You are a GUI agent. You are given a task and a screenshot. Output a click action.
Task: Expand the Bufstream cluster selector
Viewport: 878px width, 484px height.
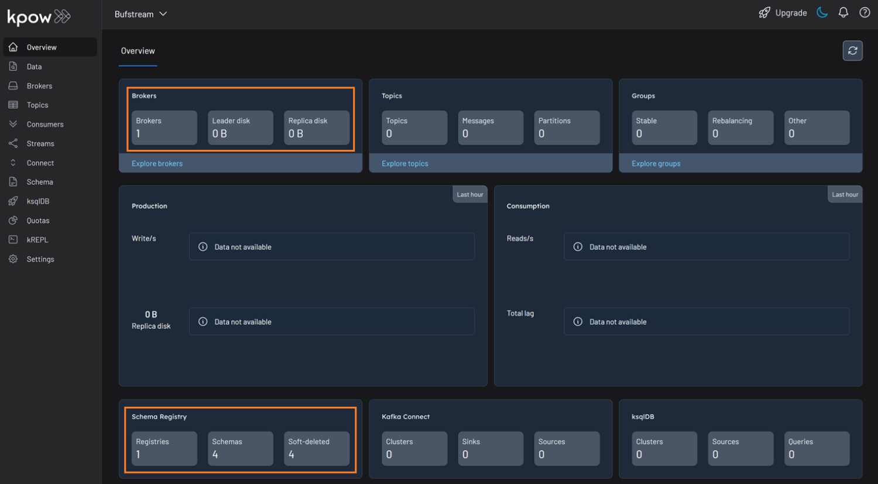point(140,13)
